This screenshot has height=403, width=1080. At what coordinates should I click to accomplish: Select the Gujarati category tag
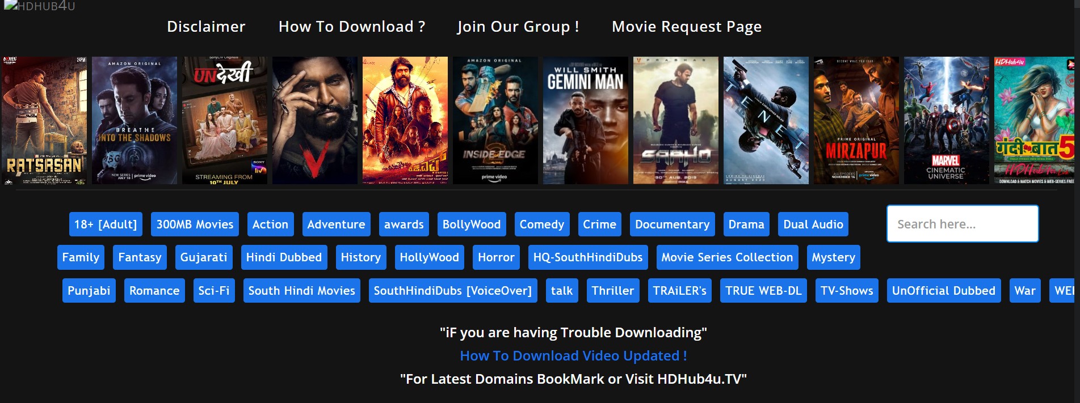pyautogui.click(x=204, y=257)
